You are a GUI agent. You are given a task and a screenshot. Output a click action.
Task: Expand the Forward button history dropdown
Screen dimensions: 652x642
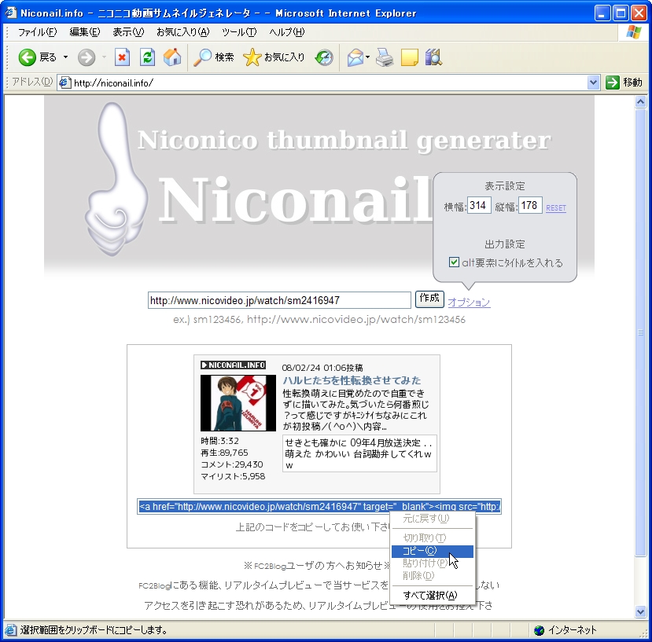(x=104, y=57)
